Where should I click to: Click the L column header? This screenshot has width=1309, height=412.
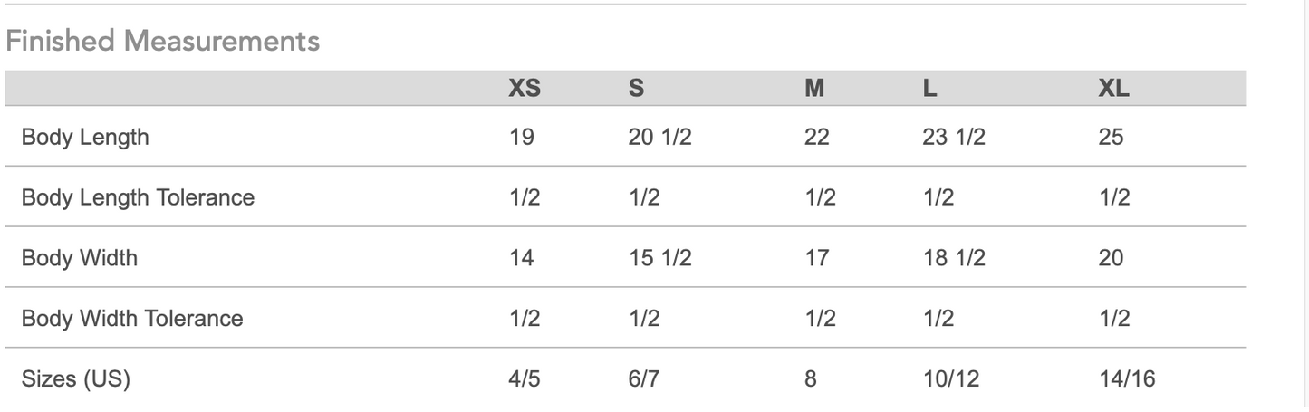point(930,89)
